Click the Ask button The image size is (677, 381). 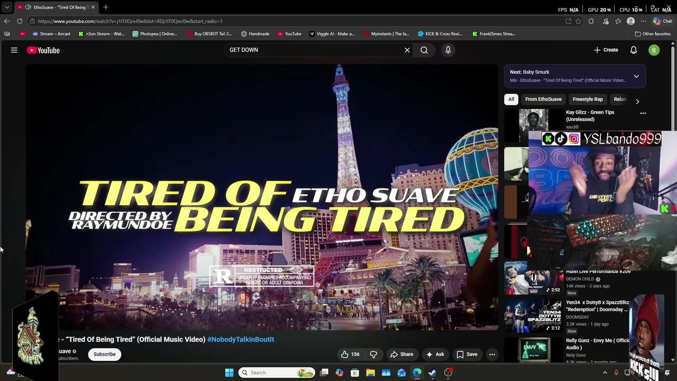[x=435, y=355]
